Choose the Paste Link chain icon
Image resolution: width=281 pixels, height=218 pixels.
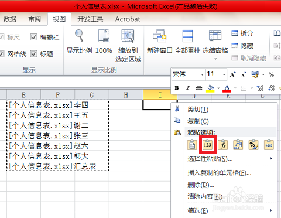click(269, 145)
